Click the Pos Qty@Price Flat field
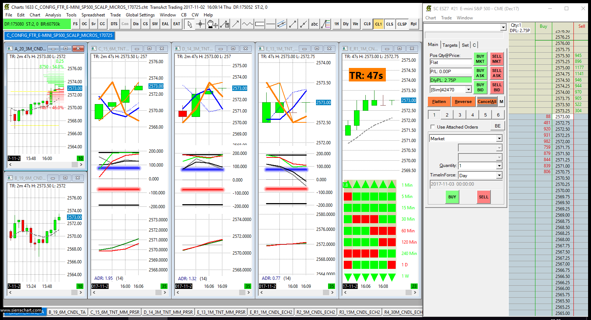The height and width of the screenshot is (320, 591). tap(451, 62)
